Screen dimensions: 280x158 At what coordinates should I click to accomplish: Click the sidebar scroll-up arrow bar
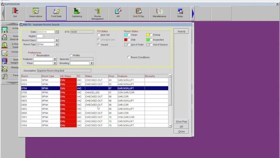coord(10,24)
